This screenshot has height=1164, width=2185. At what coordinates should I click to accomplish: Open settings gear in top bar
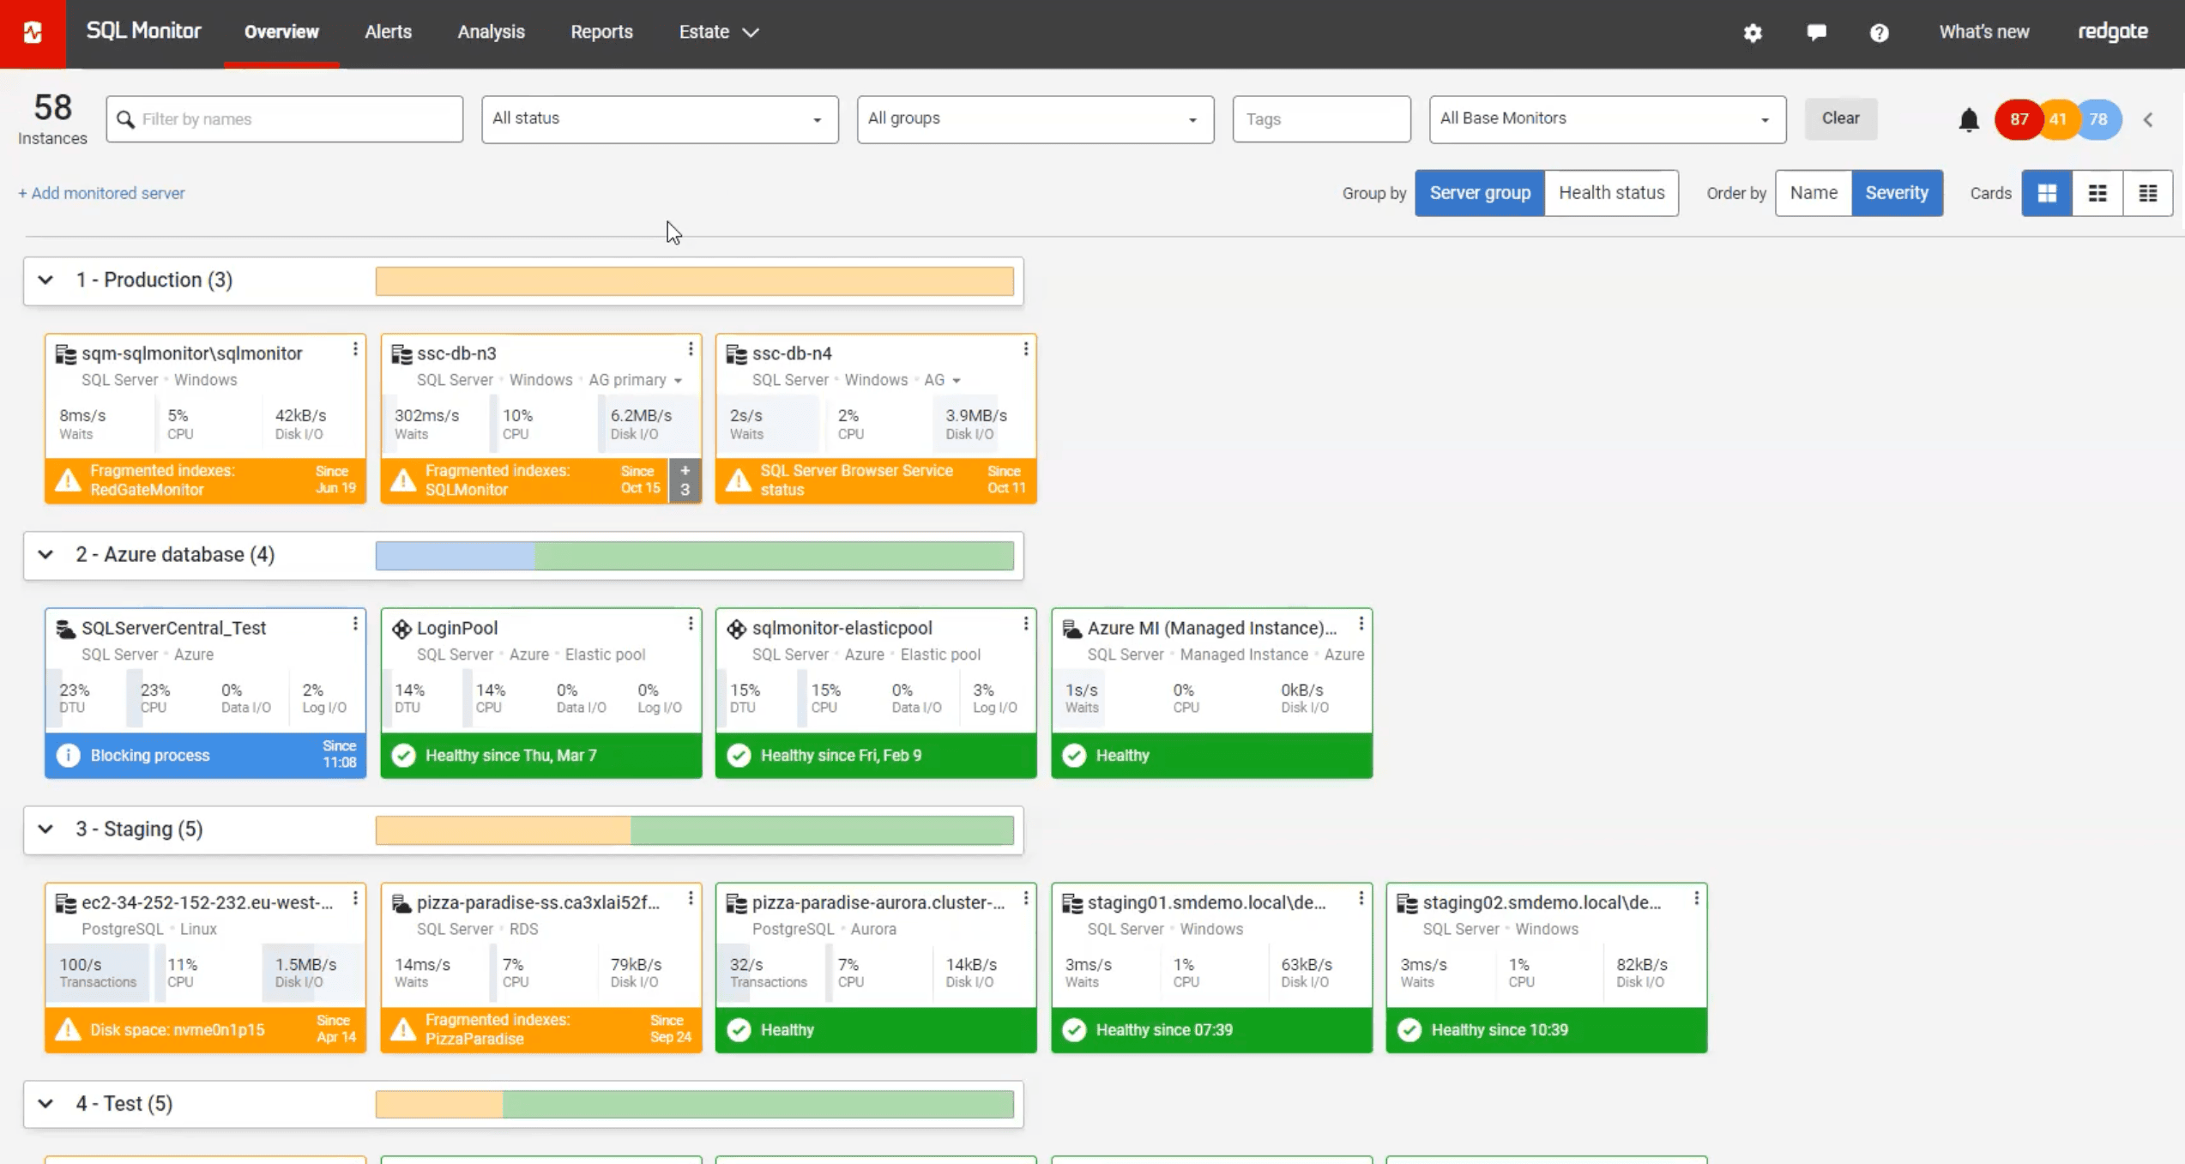coord(1753,33)
